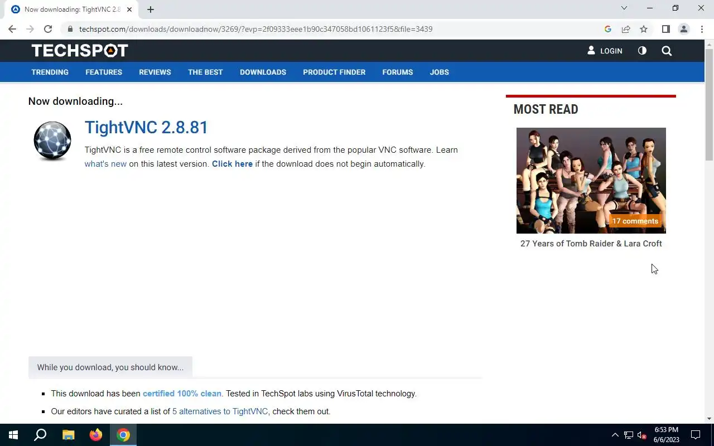
Task: Click the network tray icon
Action: pos(629,435)
